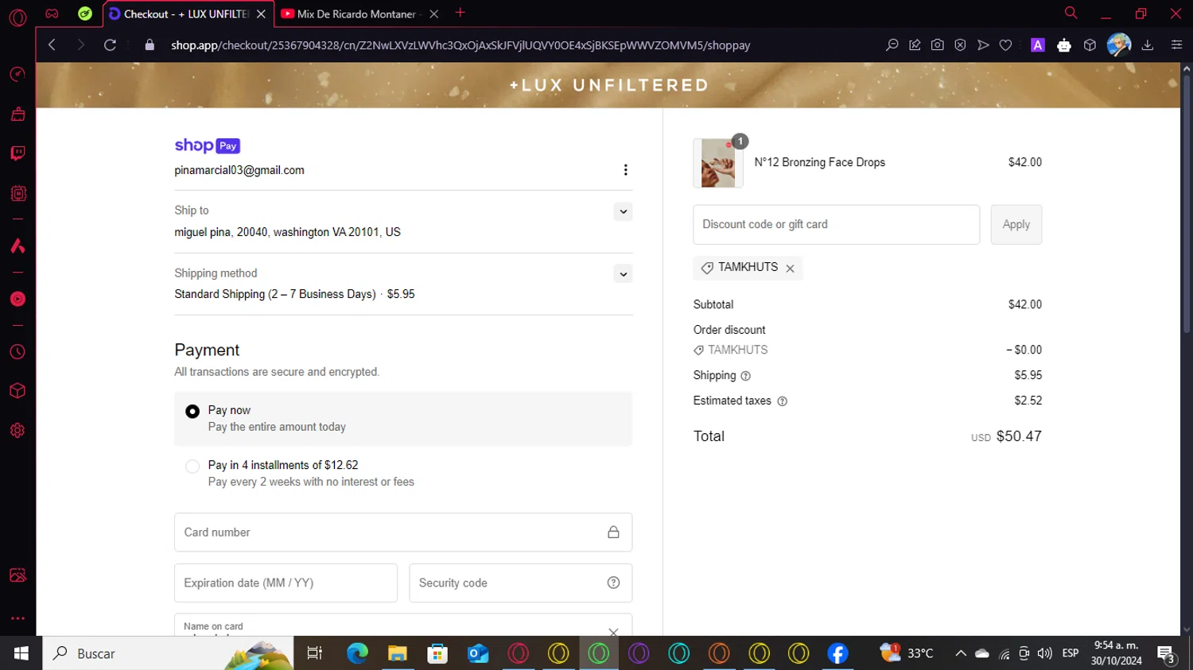Click the sidebar three-dots more button

tap(17, 618)
